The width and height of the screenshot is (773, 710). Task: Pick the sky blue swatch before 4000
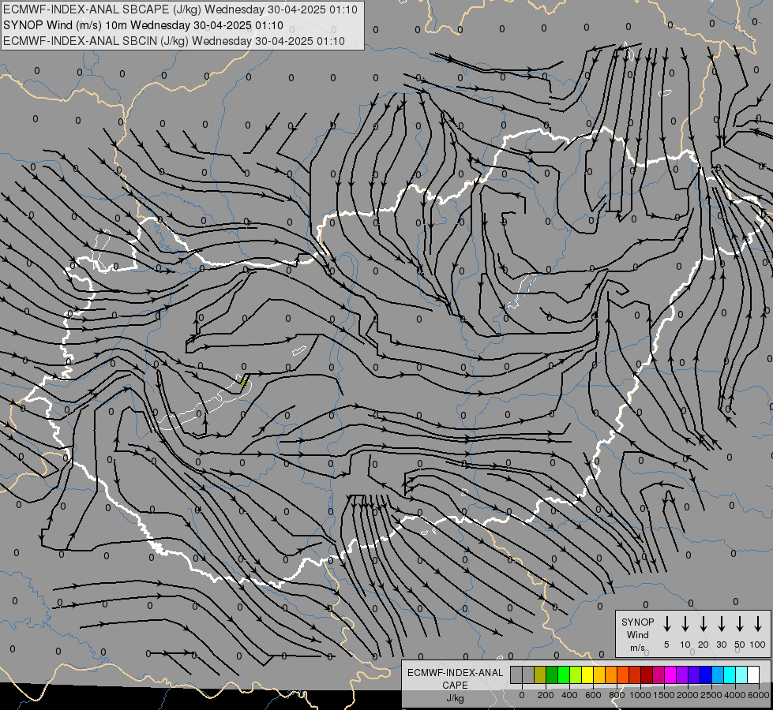(718, 674)
